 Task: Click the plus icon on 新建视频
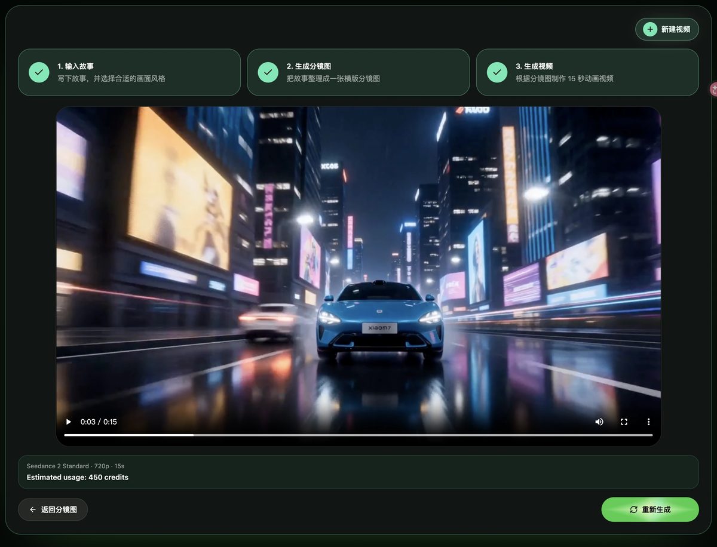(x=650, y=29)
